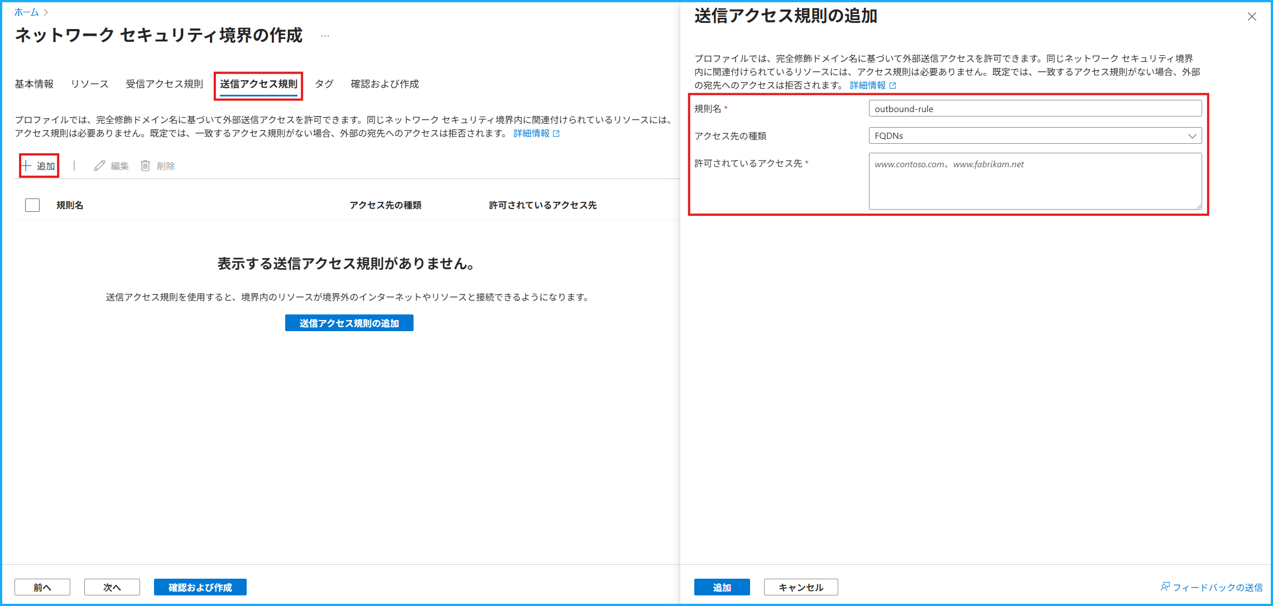The height and width of the screenshot is (606, 1273).
Task: Toggle the select-all checkbox in rules table
Action: tap(32, 205)
